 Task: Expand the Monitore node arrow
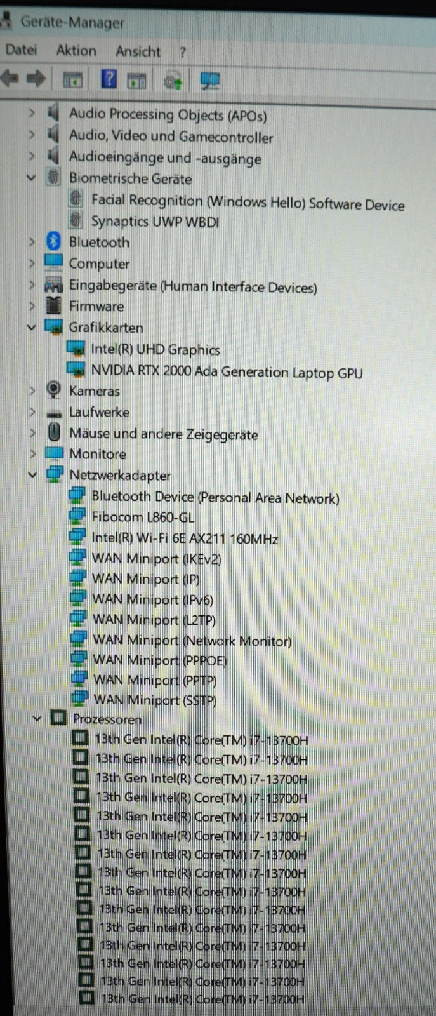(33, 454)
